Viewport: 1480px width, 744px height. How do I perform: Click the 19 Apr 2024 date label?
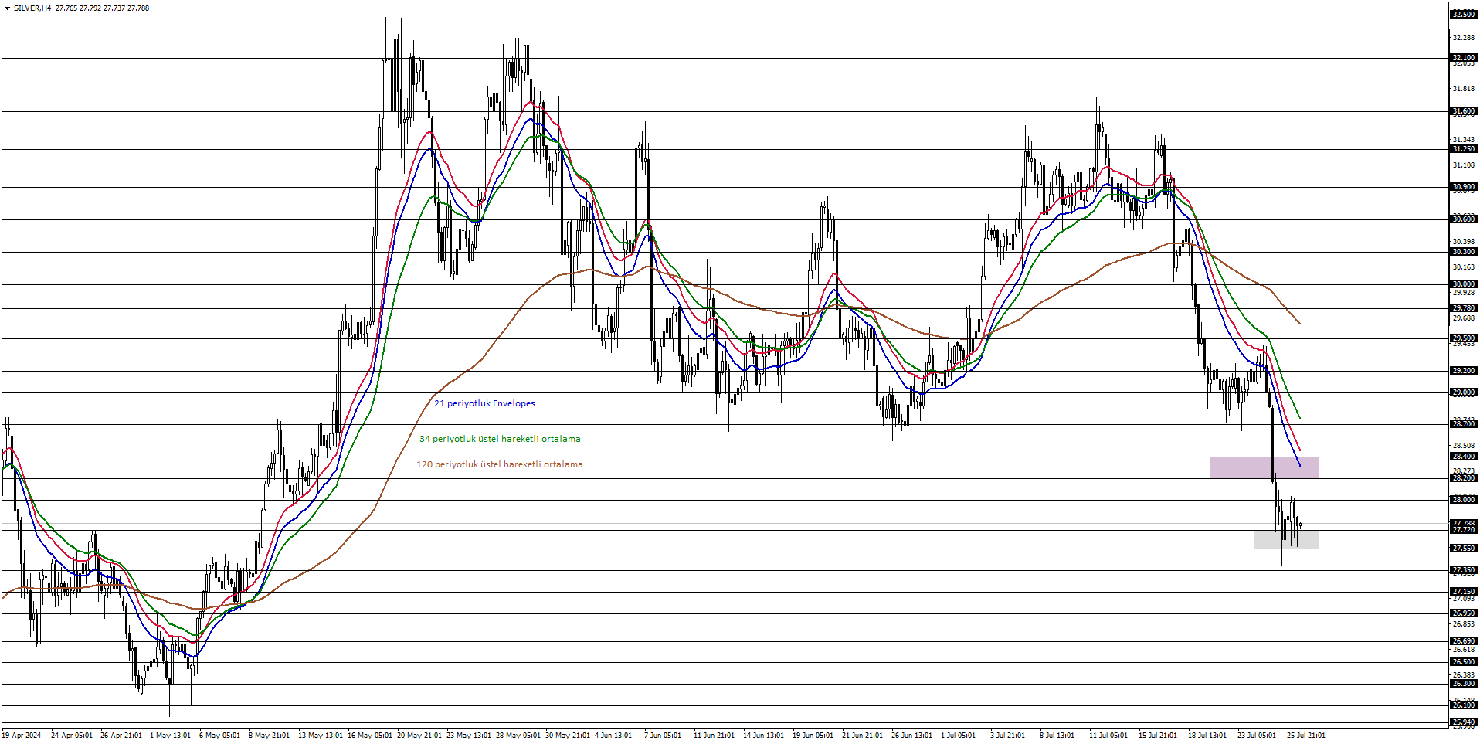click(x=22, y=736)
